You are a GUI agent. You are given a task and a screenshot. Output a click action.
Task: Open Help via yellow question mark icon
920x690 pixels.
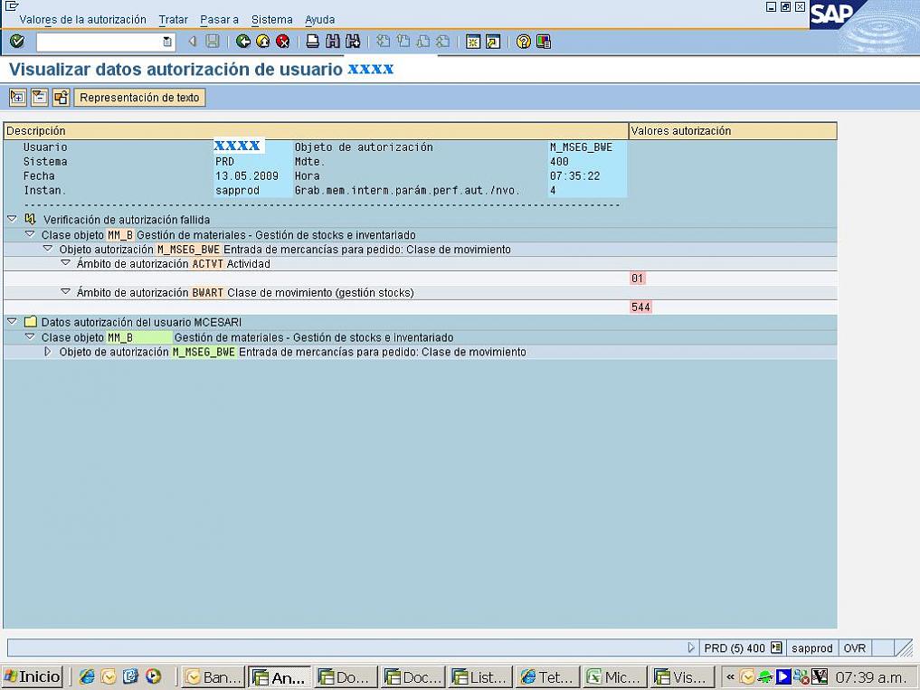point(523,42)
